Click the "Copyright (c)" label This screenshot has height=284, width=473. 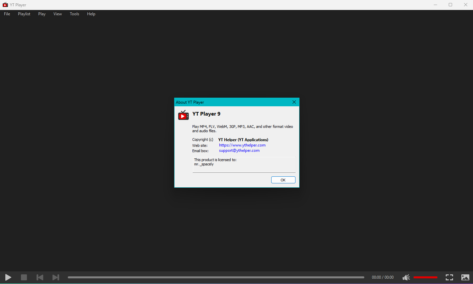pyautogui.click(x=203, y=140)
